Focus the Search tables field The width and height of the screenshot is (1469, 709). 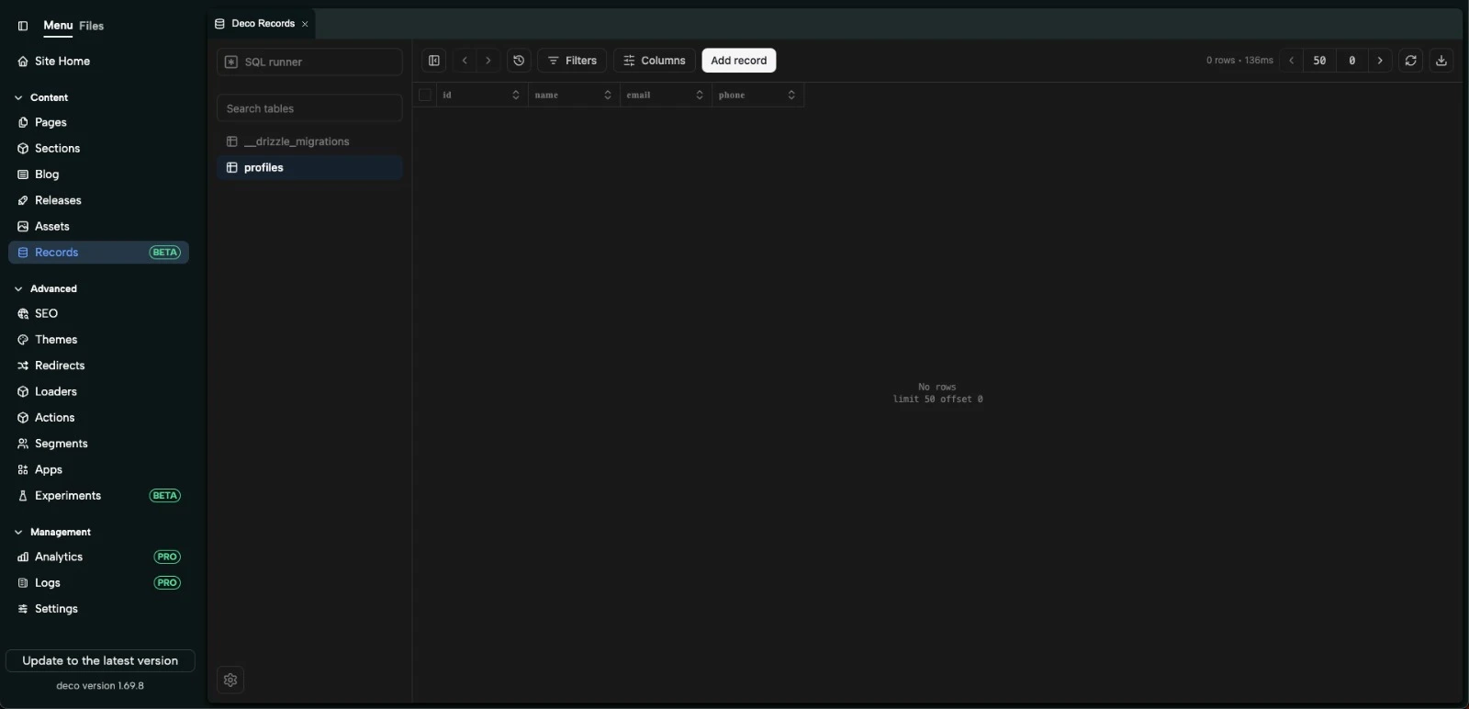tap(309, 108)
